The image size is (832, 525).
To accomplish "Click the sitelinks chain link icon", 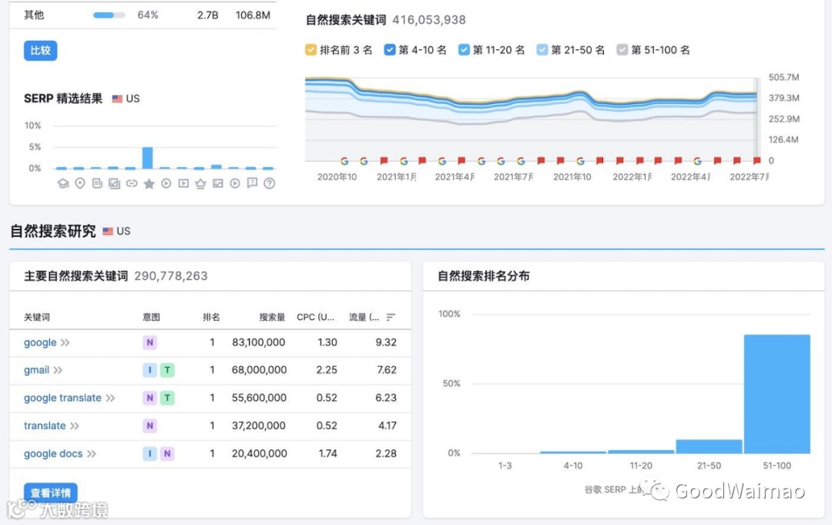I will point(132,183).
